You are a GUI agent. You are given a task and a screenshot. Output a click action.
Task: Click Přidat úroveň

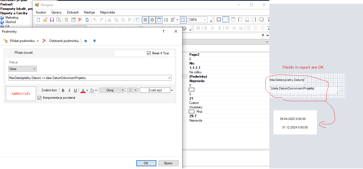tap(24, 53)
